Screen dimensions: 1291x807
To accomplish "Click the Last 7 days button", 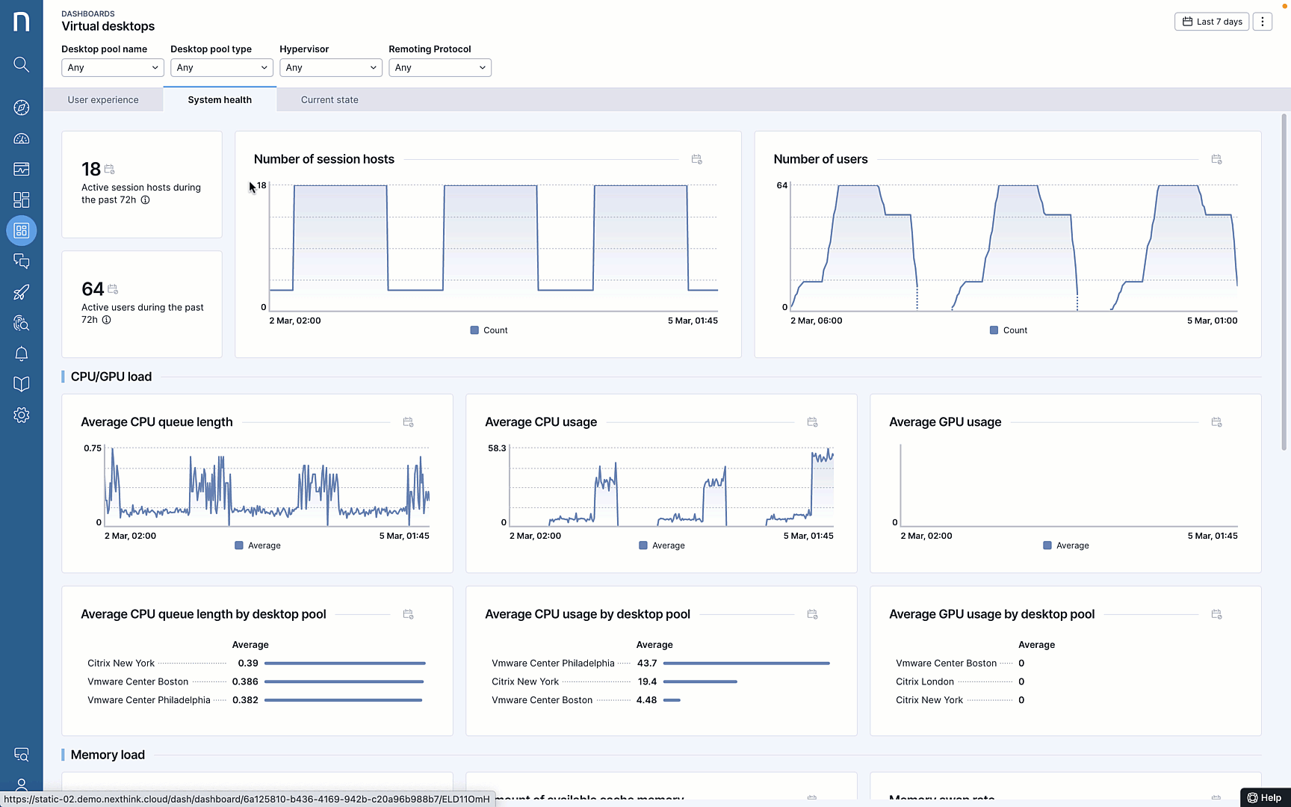I will tap(1211, 22).
